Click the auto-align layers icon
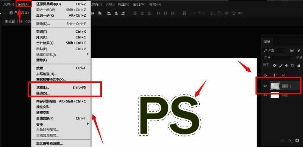This screenshot has width=303, height=147. (184, 13)
